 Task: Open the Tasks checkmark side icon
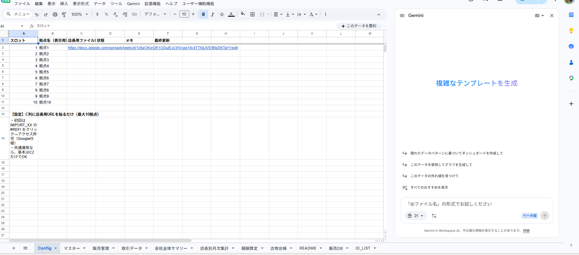[571, 46]
